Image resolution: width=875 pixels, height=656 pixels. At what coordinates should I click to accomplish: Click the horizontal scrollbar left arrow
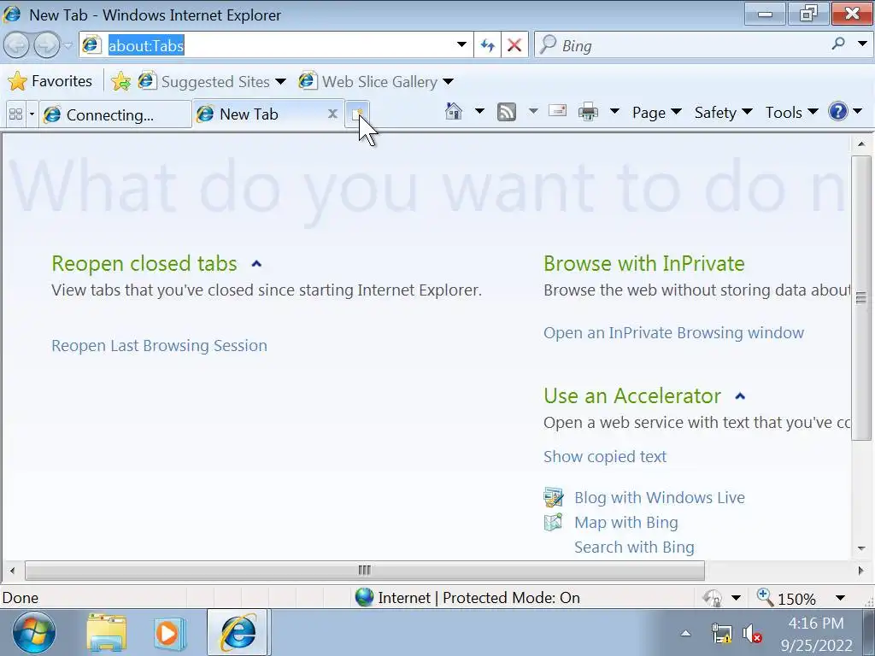coord(12,570)
